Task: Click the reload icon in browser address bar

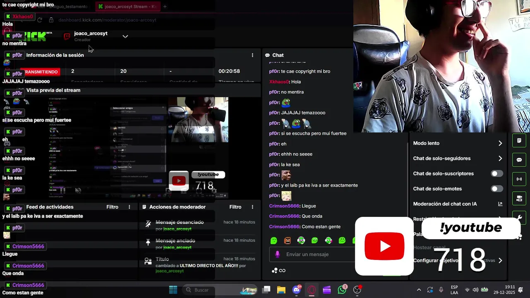Action: 39,20
